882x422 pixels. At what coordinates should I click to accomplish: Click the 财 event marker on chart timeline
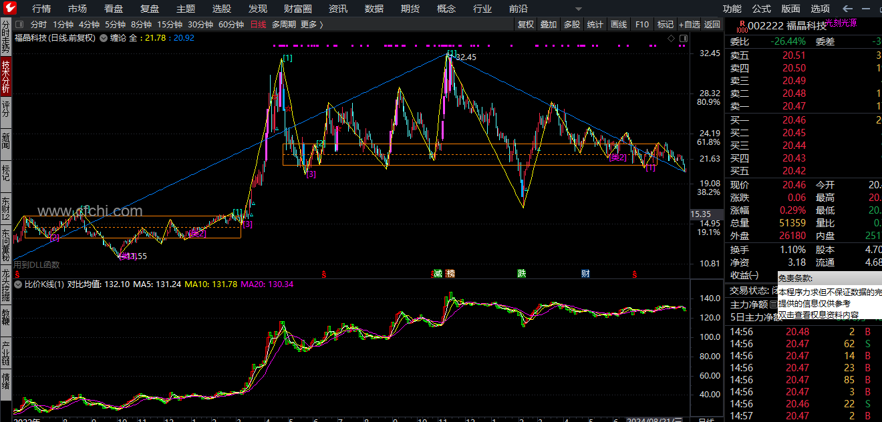click(x=585, y=274)
